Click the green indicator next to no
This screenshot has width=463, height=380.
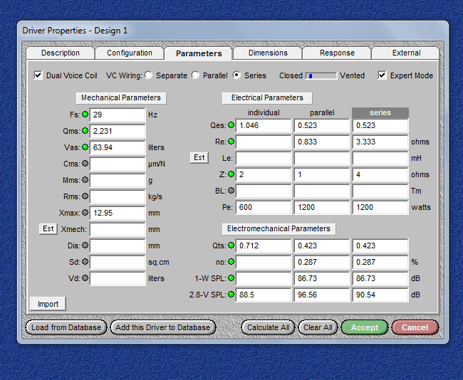(x=231, y=262)
